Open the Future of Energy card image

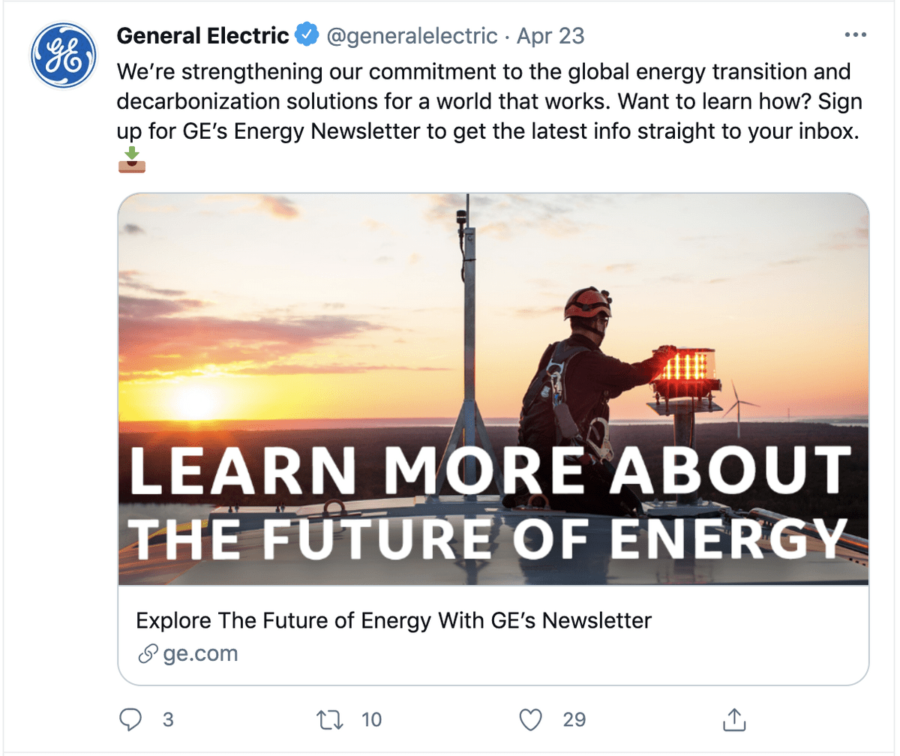[x=493, y=389]
